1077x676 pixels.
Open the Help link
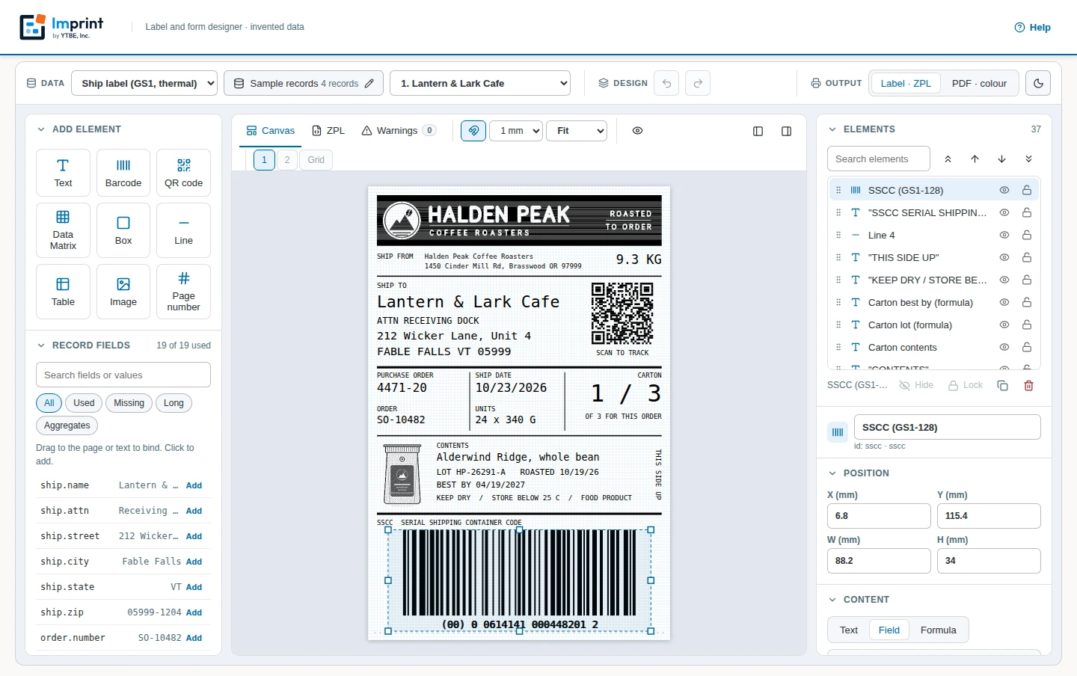pyautogui.click(x=1032, y=28)
